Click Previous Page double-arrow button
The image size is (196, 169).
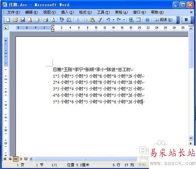click(x=191, y=143)
